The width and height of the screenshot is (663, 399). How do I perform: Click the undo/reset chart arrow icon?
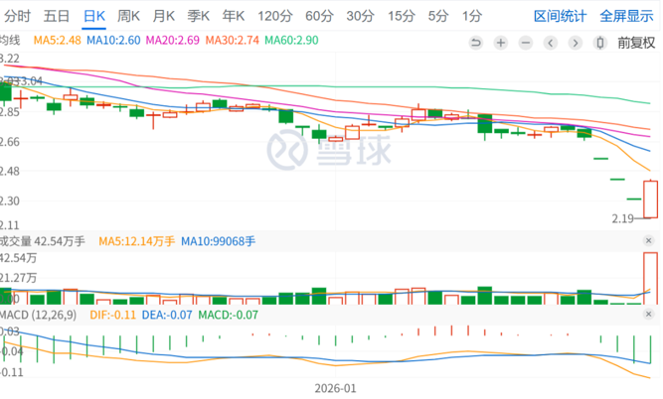[x=475, y=43]
